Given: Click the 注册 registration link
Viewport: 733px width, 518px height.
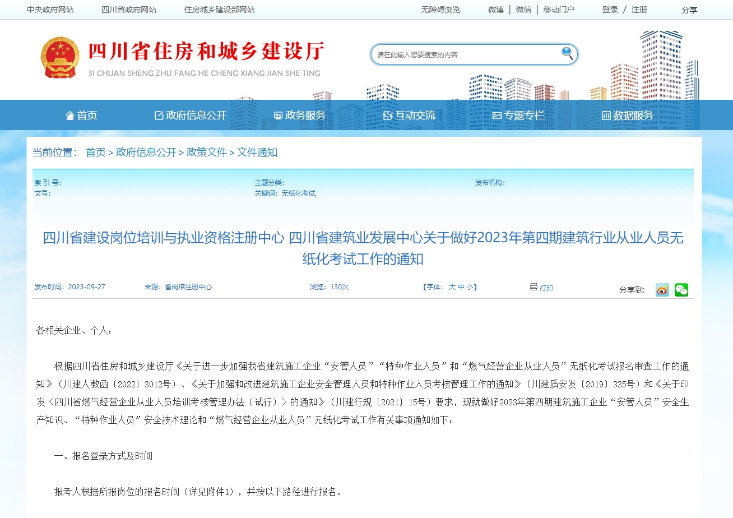Looking at the screenshot, I should coord(639,10).
